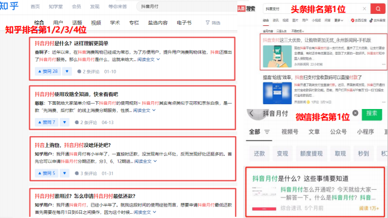Clear the WeChat search field with the round X
Viewport: 388px width, 218px height.
click(355, 113)
